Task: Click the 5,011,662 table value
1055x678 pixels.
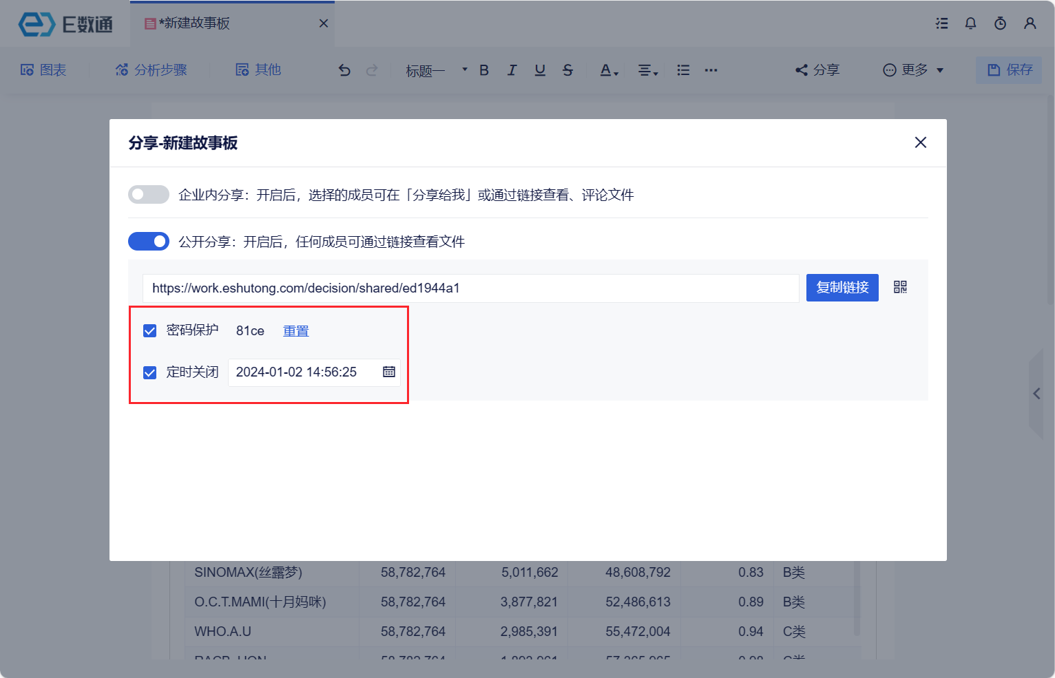Action: pos(530,573)
